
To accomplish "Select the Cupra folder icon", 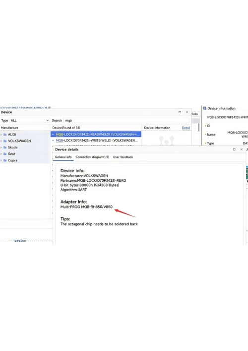I will click(5, 160).
